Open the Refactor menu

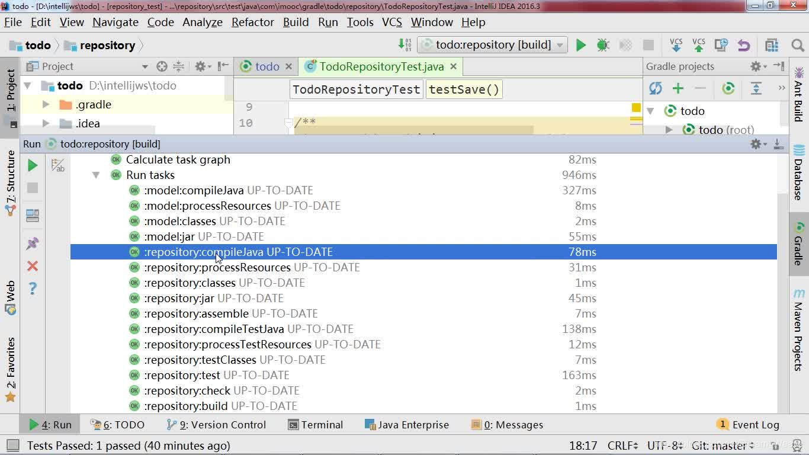point(253,22)
